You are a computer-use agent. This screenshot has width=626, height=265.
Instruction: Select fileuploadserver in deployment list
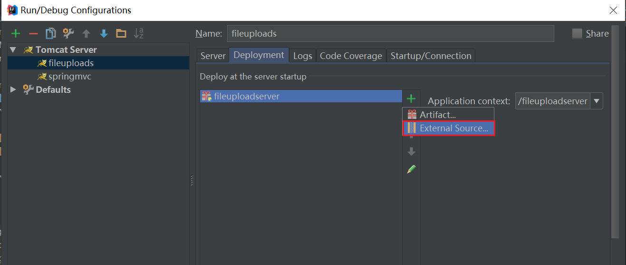(x=301, y=96)
